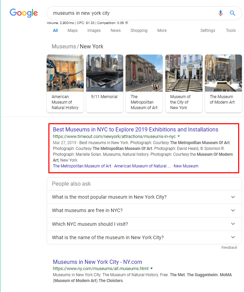Screen dimensions: 244x292
Task: Open the dropdown arrow beside the ny.com URL
Action: (x=151, y=269)
